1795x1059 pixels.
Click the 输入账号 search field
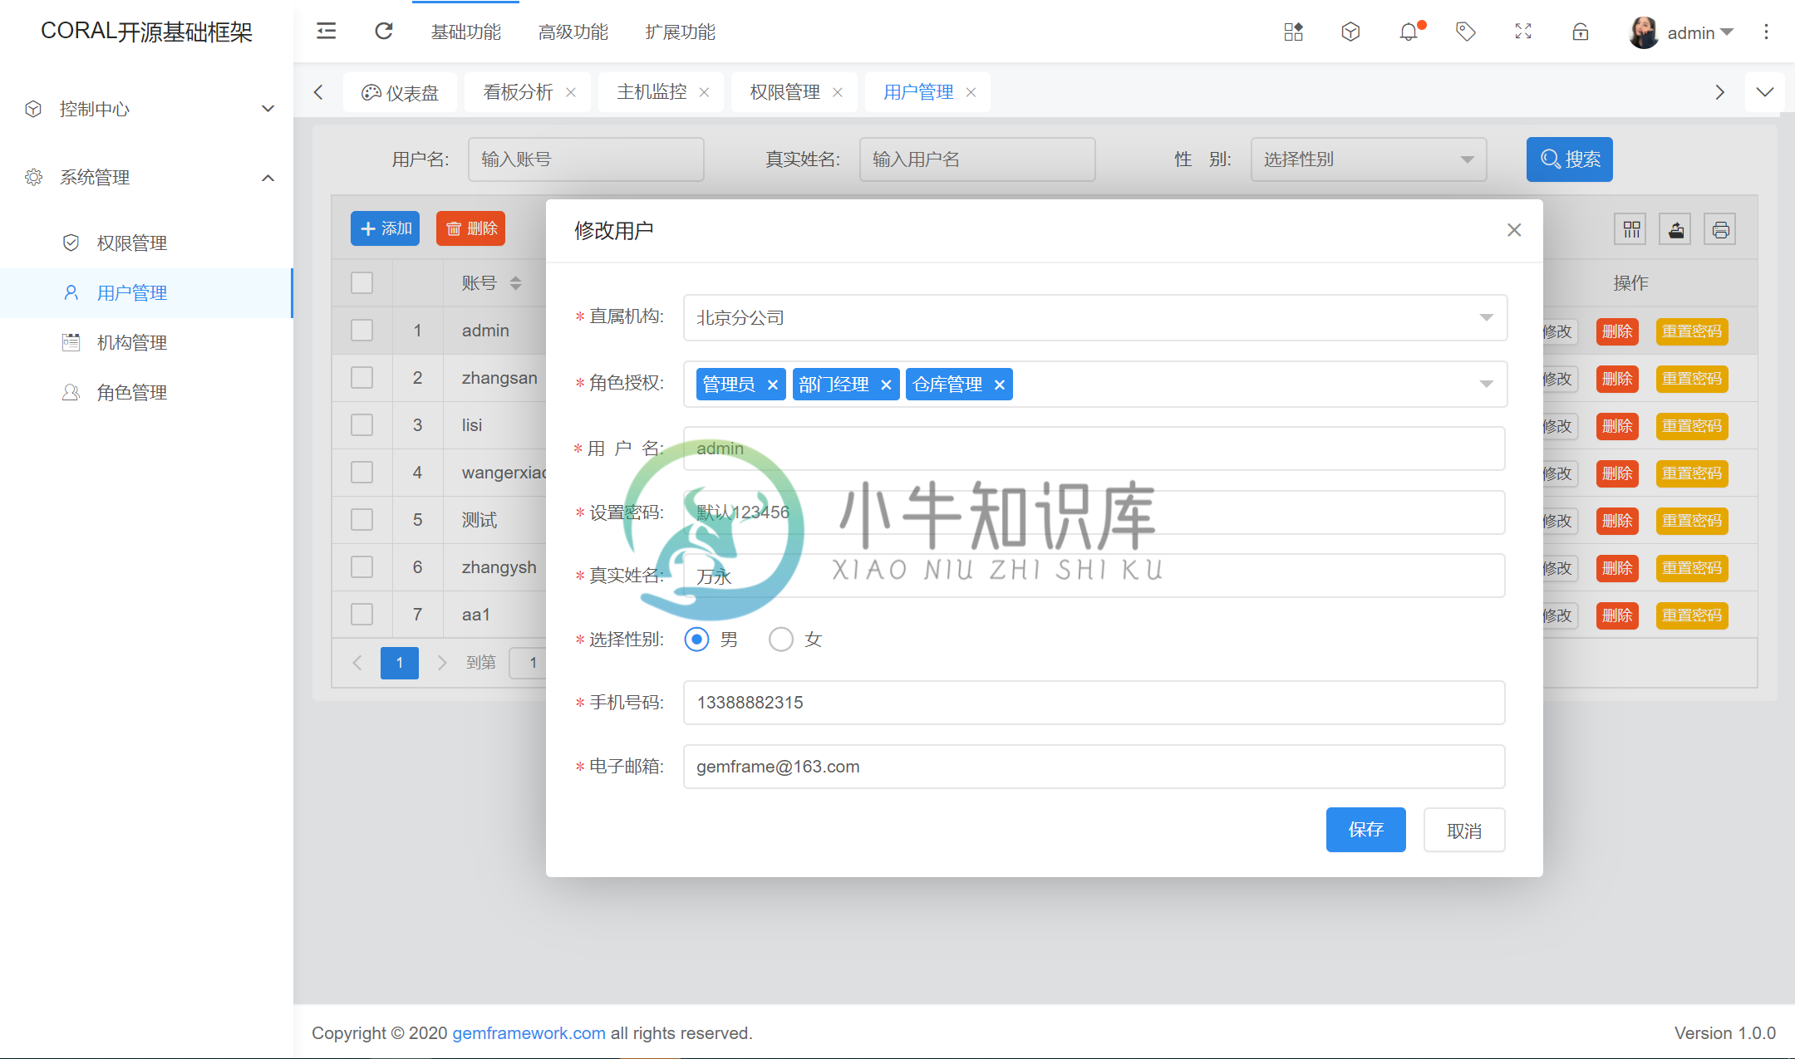(x=586, y=159)
